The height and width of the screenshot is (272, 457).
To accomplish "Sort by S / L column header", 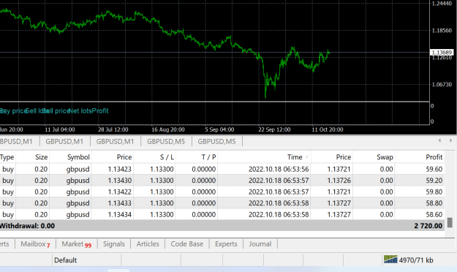I will 167,157.
